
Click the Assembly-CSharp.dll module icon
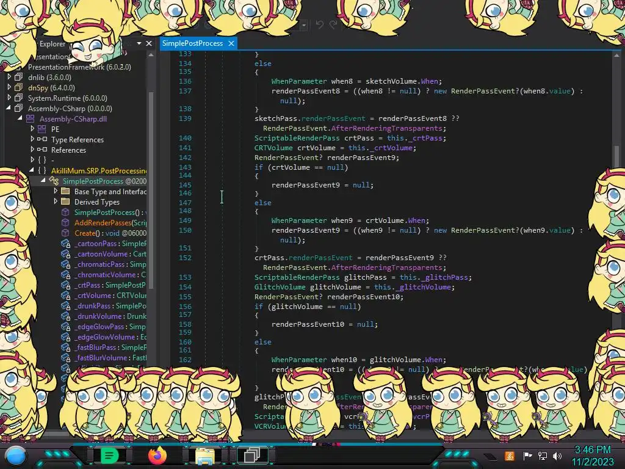tap(31, 118)
